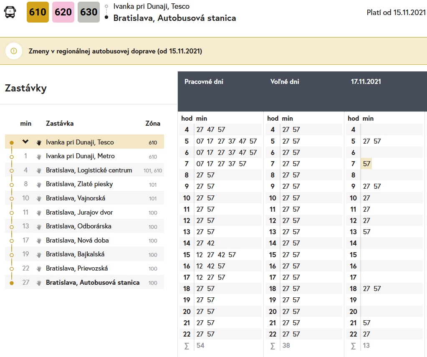This screenshot has height=357, width=427.
Task: Click highlighted 57 departure at hour 7
Action: point(366,164)
